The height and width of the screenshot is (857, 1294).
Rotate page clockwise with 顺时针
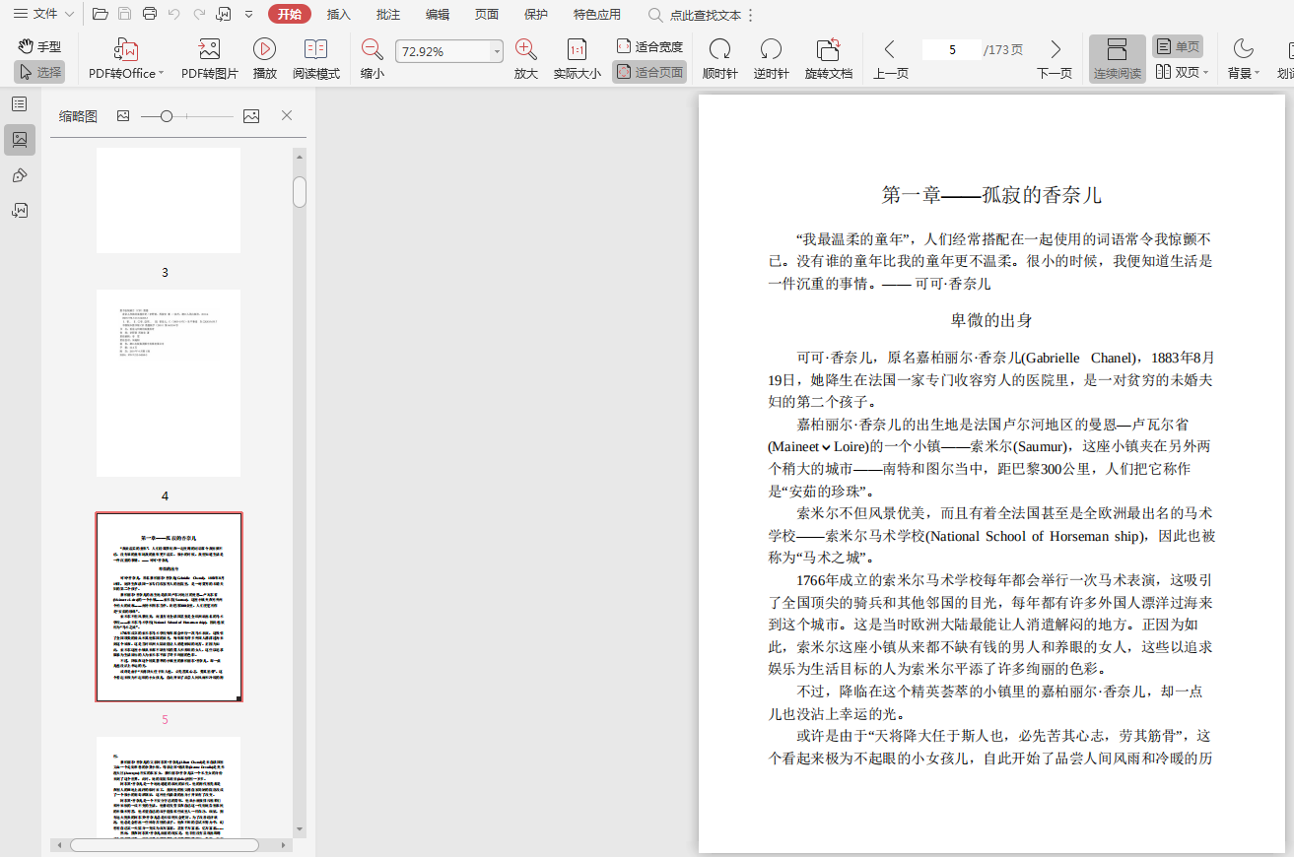tap(719, 49)
